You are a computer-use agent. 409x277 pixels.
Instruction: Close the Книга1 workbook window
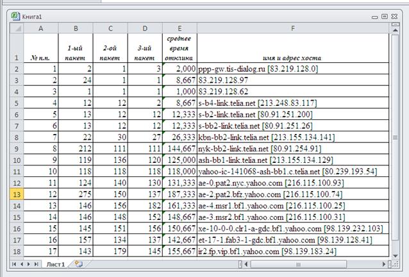(394, 17)
